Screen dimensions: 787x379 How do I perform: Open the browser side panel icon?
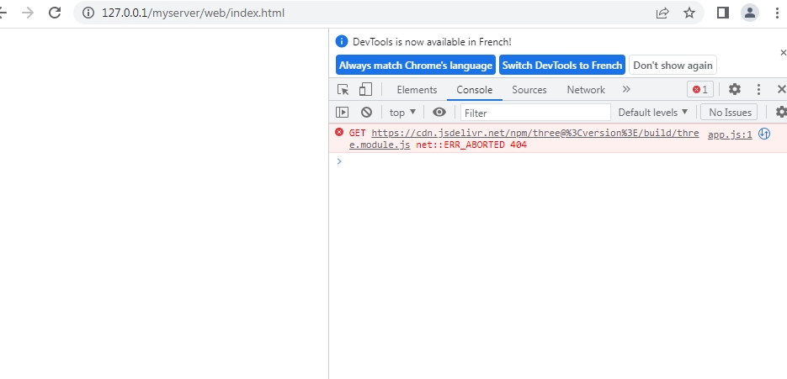coord(723,13)
